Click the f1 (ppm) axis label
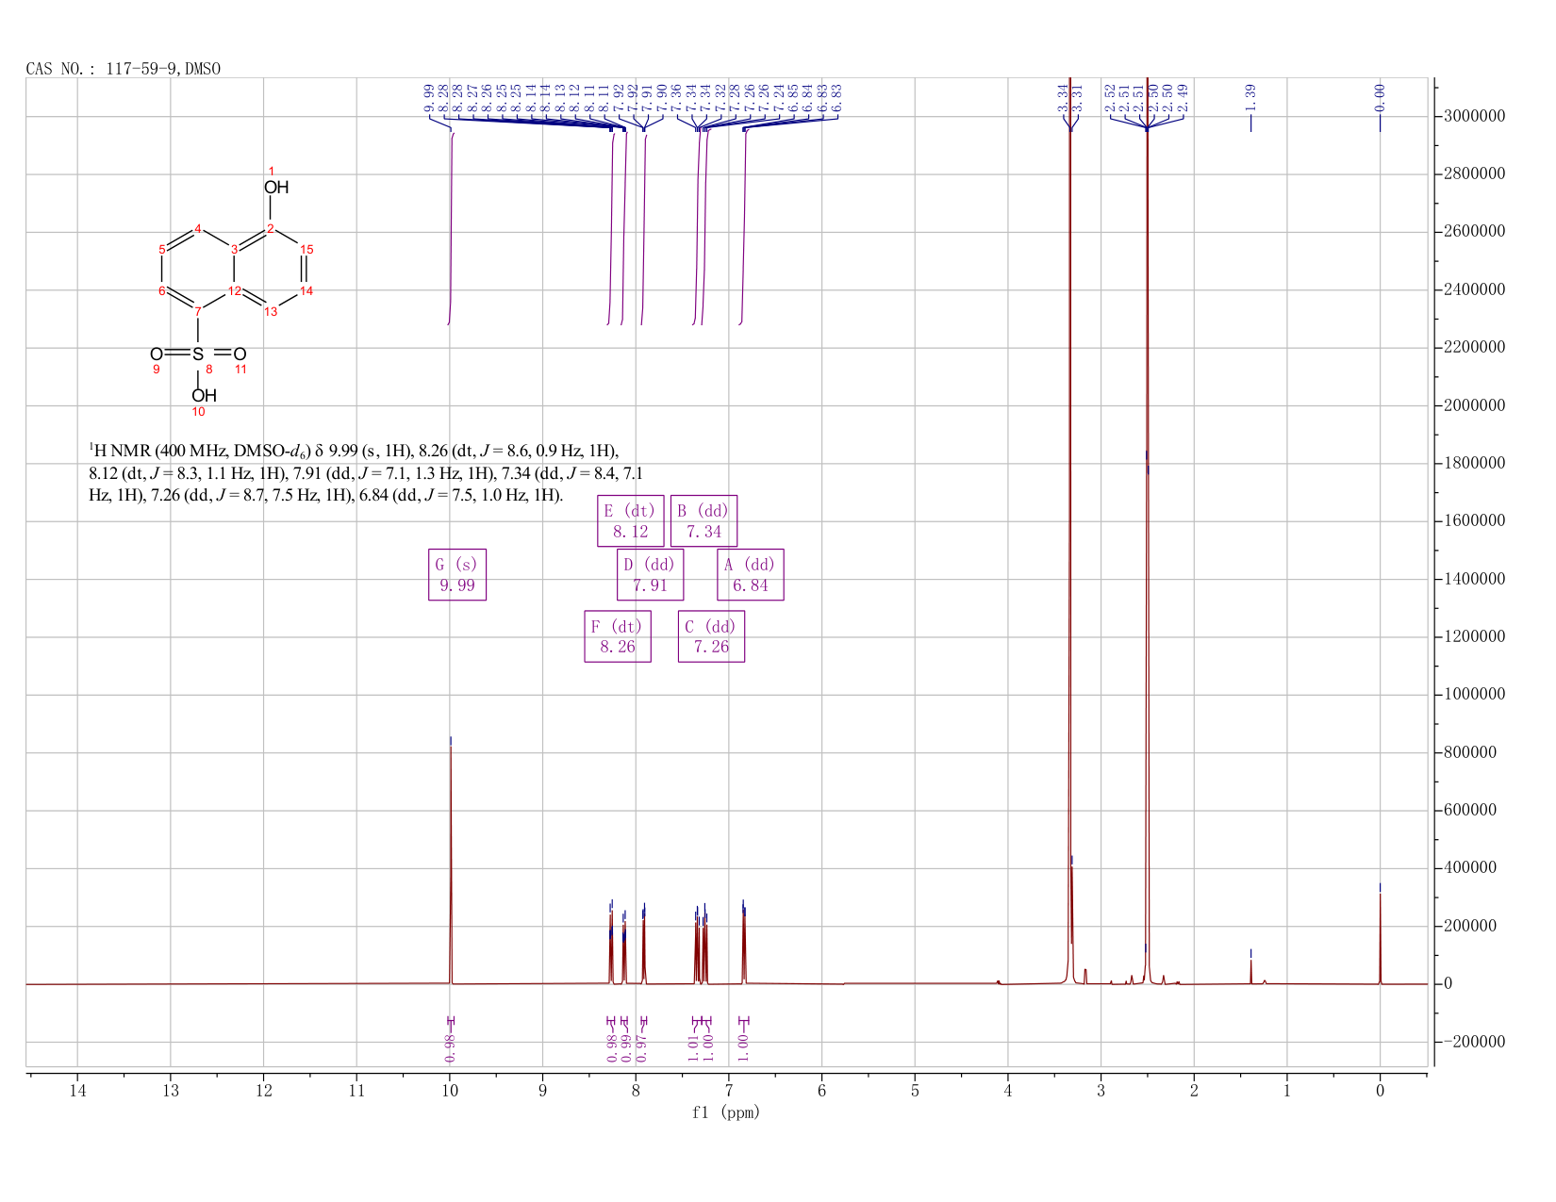The image size is (1556, 1202). pyautogui.click(x=726, y=1112)
